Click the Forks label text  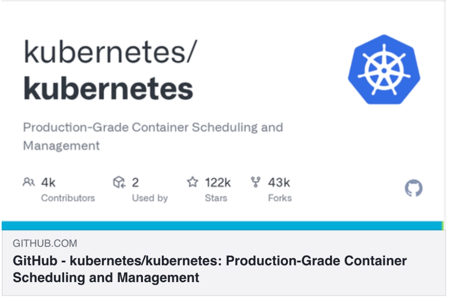click(280, 198)
